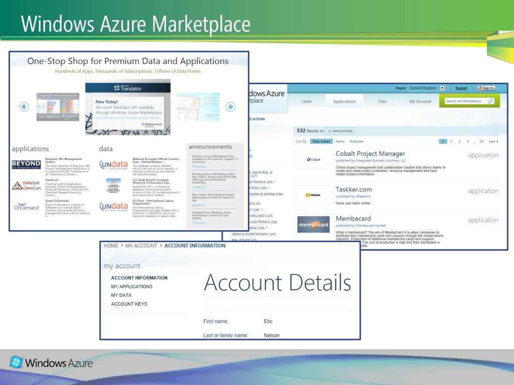This screenshot has width=514, height=385.
Task: Click the Windows Azure footer logo
Action: pyautogui.click(x=52, y=363)
